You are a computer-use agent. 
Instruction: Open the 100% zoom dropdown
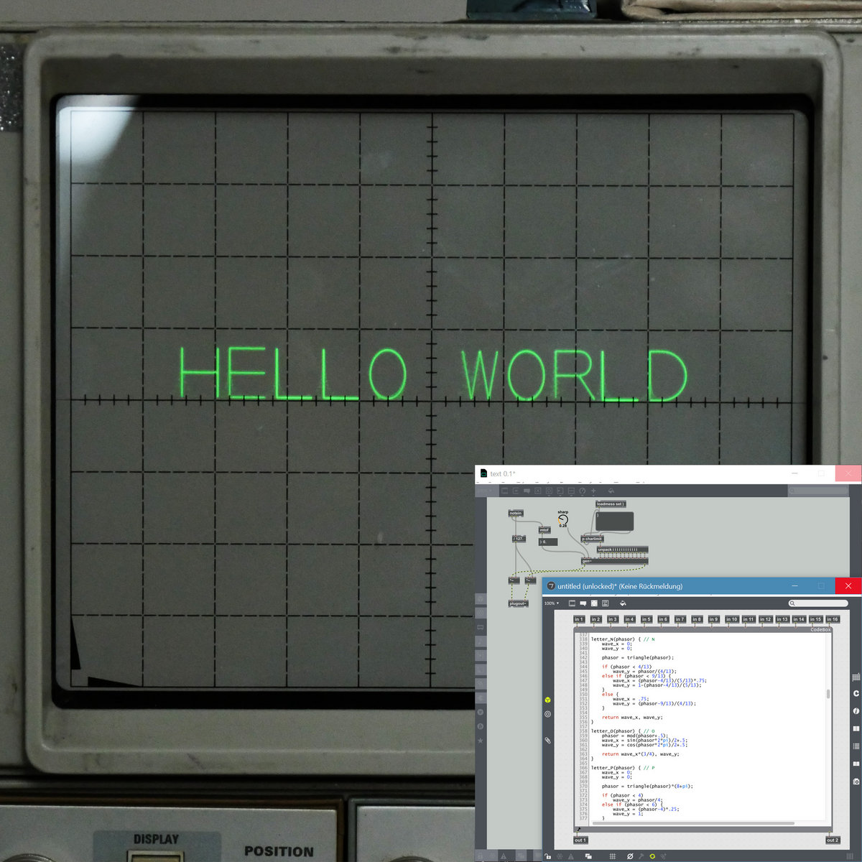pyautogui.click(x=551, y=603)
